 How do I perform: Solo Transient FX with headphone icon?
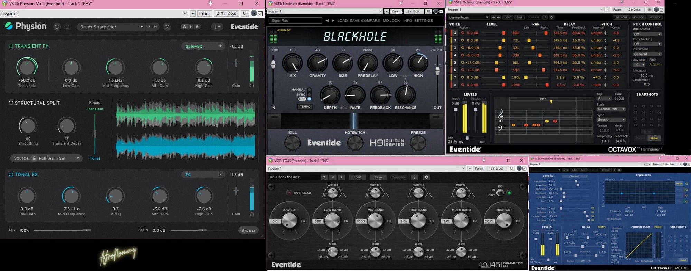click(252, 86)
